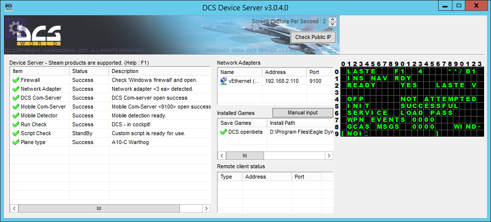
Task: Click the Check Public IP button
Action: (x=313, y=37)
